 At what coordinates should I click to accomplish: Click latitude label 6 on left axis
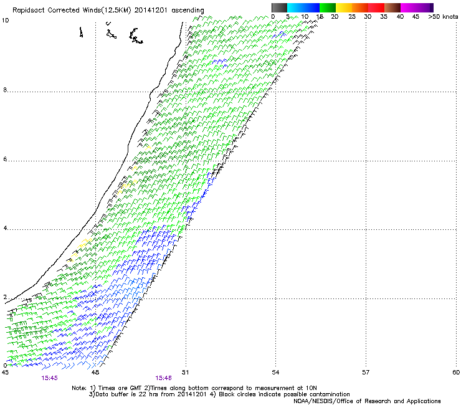pyautogui.click(x=5, y=159)
